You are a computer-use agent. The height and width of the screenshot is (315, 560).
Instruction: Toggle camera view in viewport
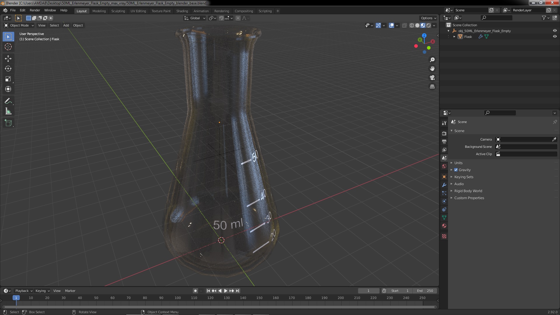(x=432, y=78)
